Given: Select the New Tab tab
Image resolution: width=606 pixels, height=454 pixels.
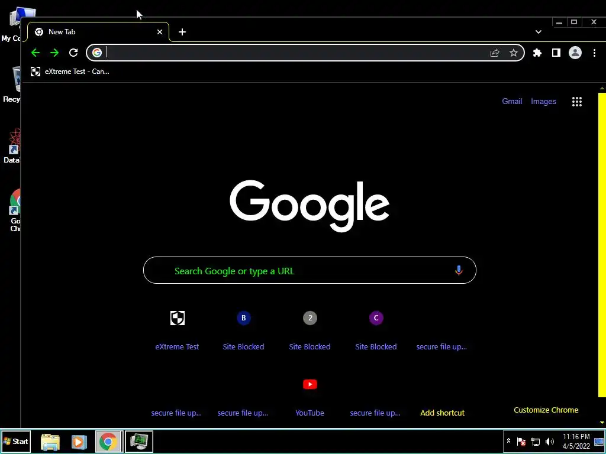Looking at the screenshot, I should (98, 32).
